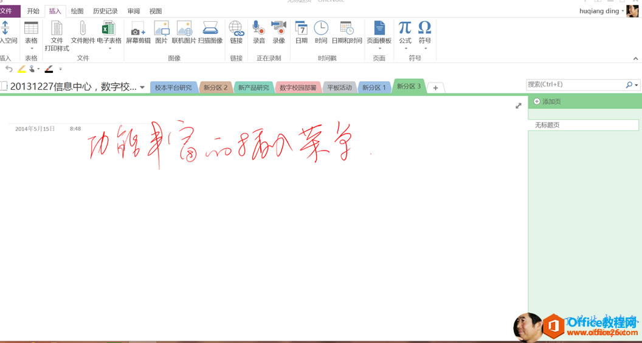The width and height of the screenshot is (642, 343).
Task: Open search scope dropdown arrow
Action: coord(637,85)
